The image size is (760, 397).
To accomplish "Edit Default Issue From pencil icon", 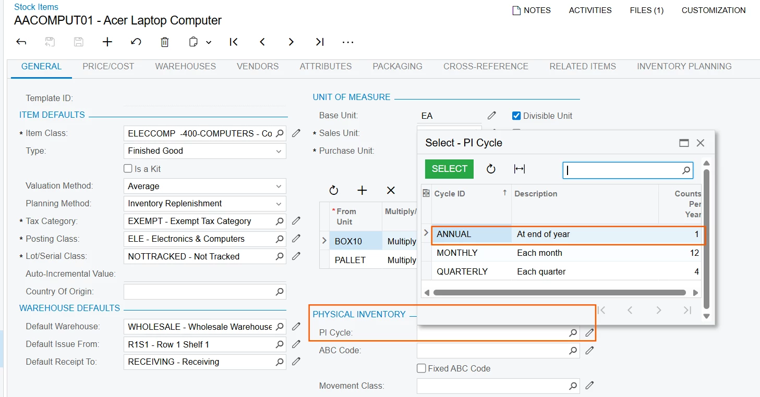I will [296, 344].
